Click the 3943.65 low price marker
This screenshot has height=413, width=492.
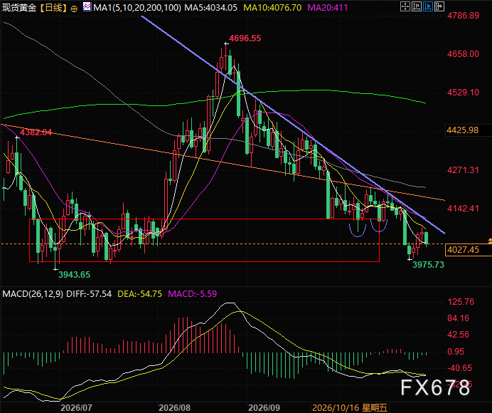[75, 275]
